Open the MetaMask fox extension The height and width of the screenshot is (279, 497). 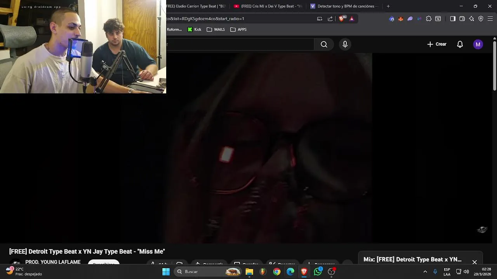click(x=401, y=19)
